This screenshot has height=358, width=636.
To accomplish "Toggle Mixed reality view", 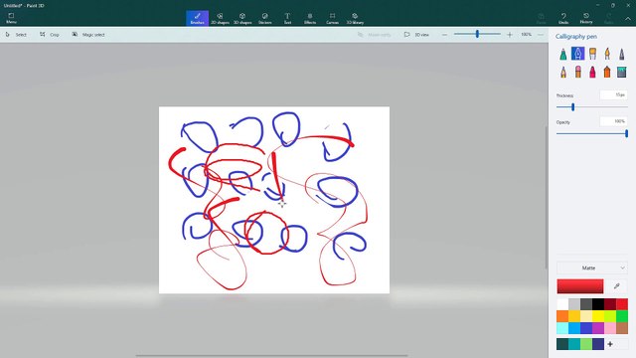I will pos(374,35).
